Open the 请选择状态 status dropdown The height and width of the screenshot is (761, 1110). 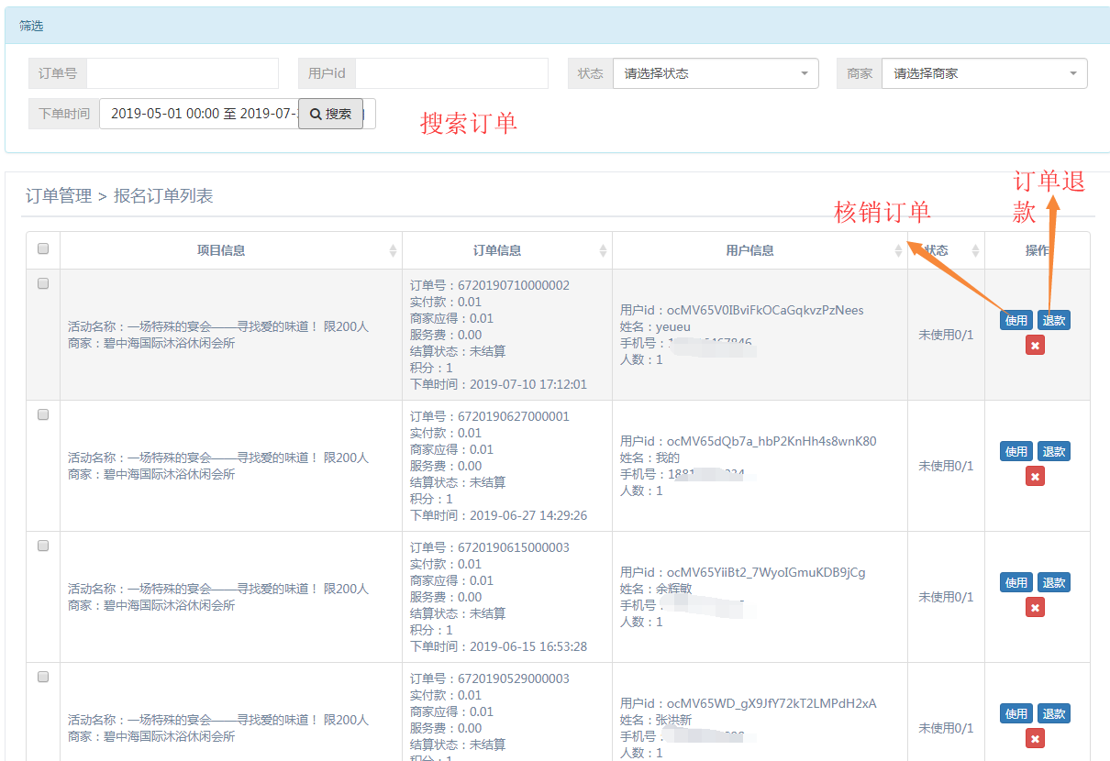(x=716, y=73)
